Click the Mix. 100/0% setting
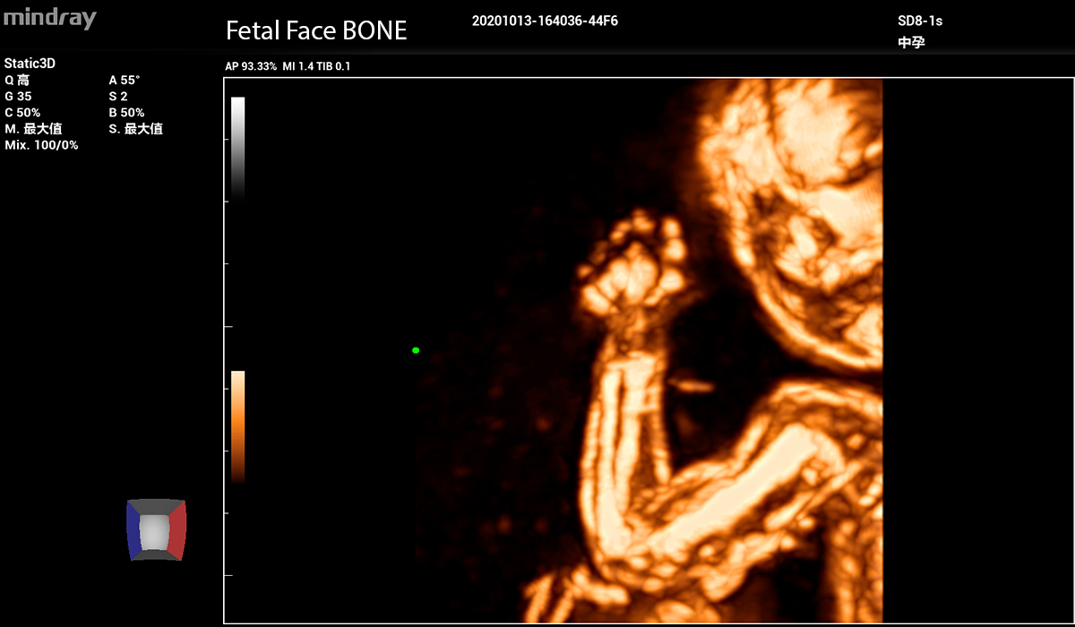Viewport: 1075px width, 627px height. [41, 145]
